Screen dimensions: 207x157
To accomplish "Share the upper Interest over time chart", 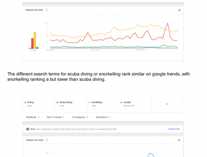I will tap(179, 10).
